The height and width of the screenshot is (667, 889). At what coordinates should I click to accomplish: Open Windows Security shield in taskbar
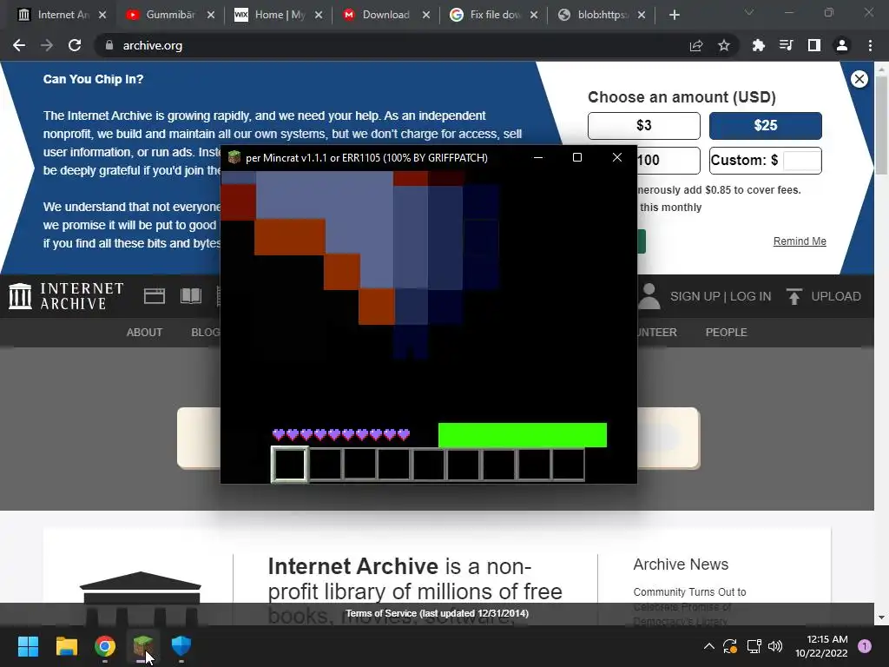click(181, 646)
